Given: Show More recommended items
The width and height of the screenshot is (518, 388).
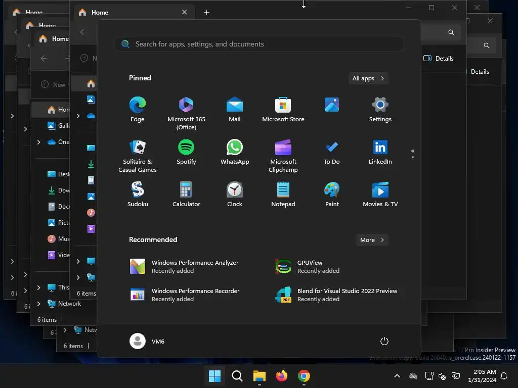Looking at the screenshot, I should click(372, 240).
